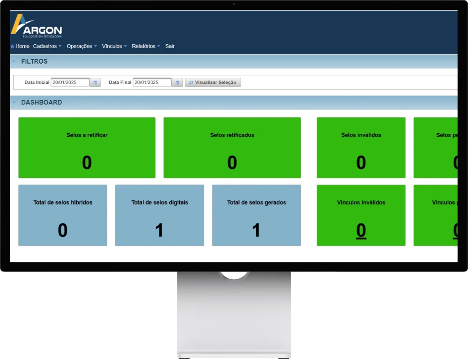
Task: Select the Total de selos gerados card
Action: 256,215
